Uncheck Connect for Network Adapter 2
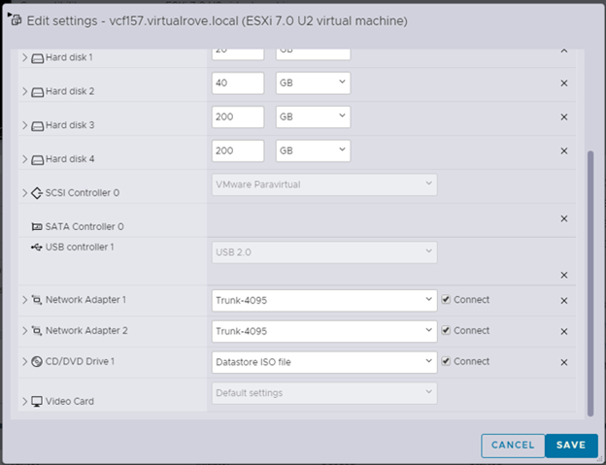Screen dimensions: 606x465 click(x=446, y=330)
